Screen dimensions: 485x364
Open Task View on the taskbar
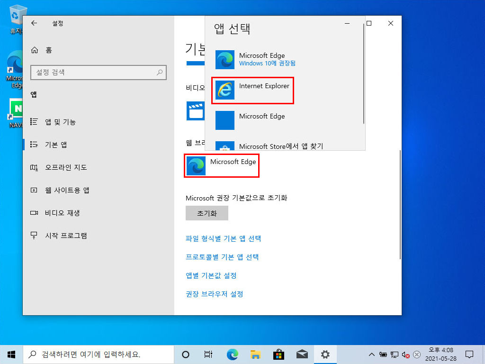click(x=208, y=355)
